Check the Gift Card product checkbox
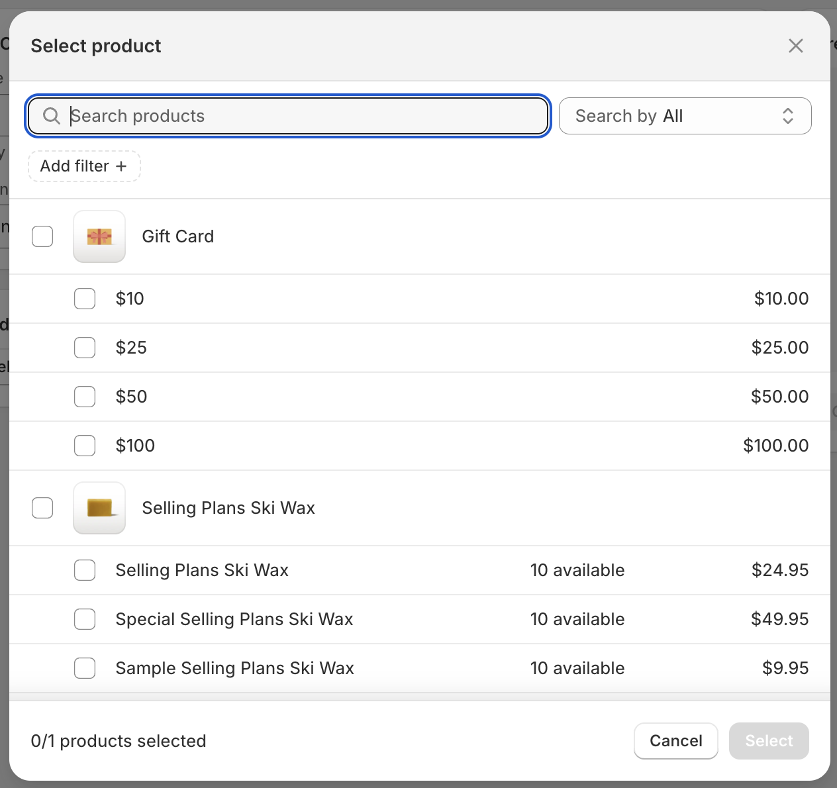The image size is (837, 788). coord(42,236)
